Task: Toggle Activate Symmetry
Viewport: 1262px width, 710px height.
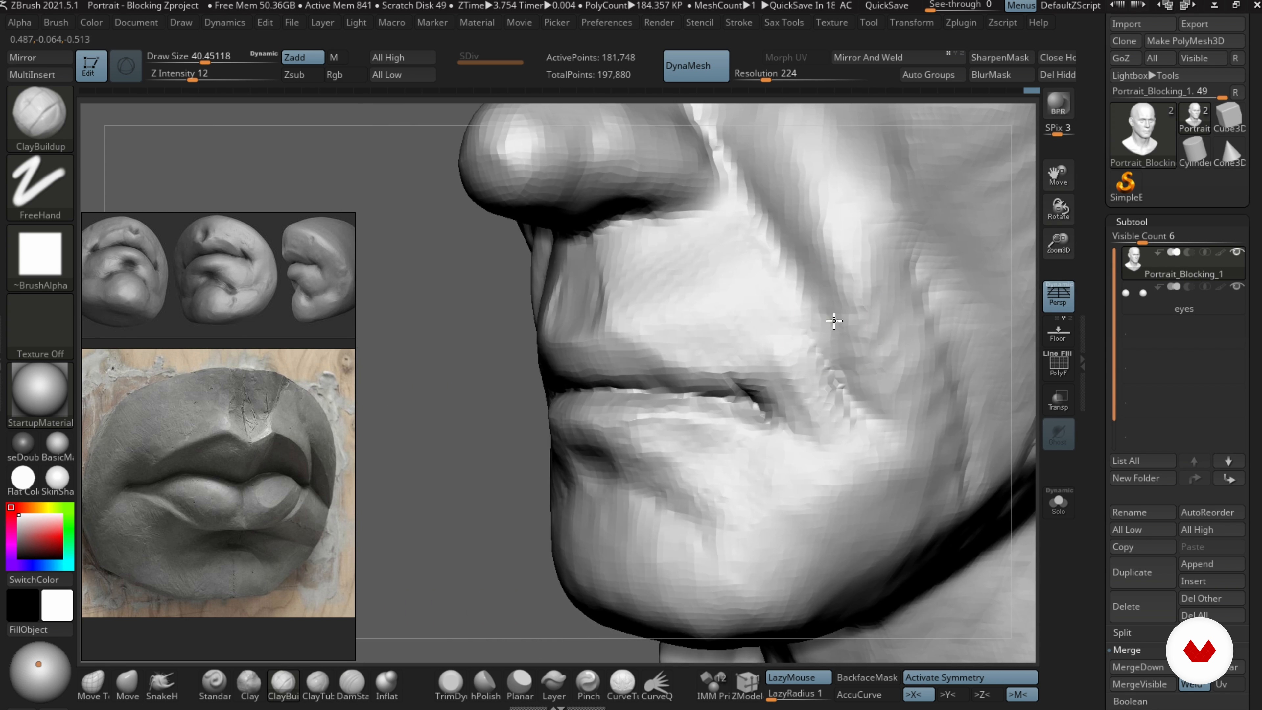Action: pos(970,677)
